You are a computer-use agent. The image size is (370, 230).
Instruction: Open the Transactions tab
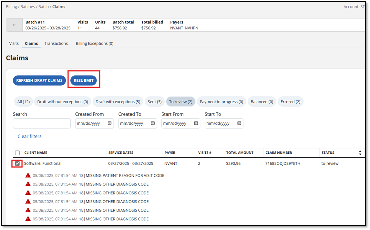click(56, 43)
